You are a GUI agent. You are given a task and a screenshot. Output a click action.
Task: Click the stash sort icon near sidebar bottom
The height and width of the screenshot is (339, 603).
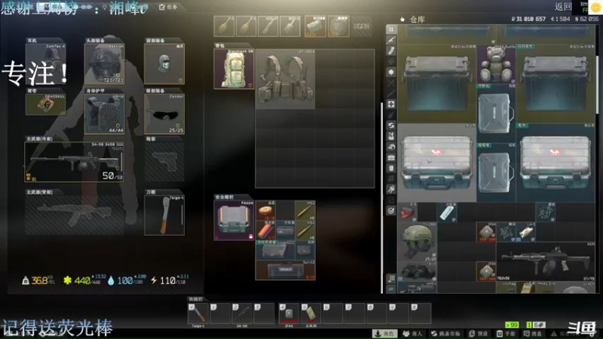391,278
